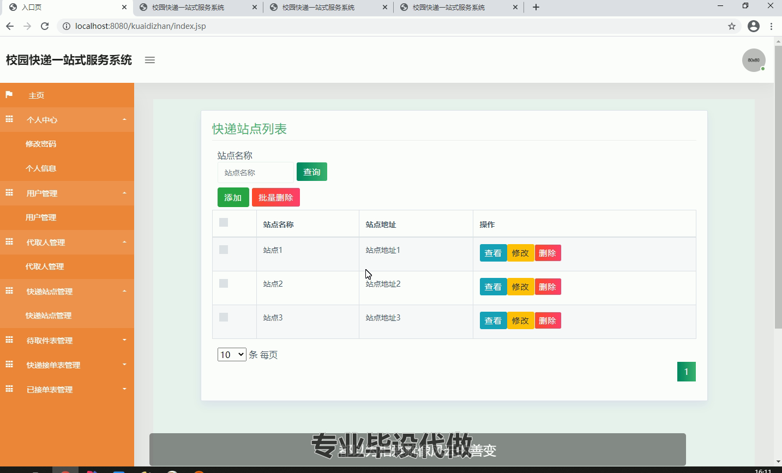Expand the 已接单表管理 section arrow
This screenshot has width=782, height=473.
pyautogui.click(x=124, y=389)
